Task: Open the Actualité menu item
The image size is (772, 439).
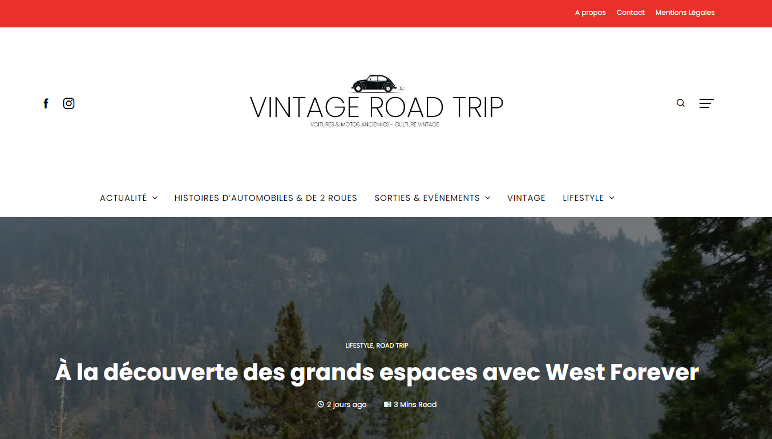Action: point(123,198)
